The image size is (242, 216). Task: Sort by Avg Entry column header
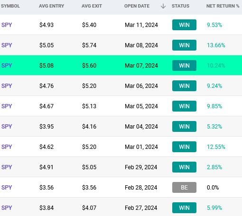coord(51,6)
